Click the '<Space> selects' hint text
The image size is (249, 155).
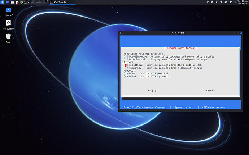coord(184,107)
